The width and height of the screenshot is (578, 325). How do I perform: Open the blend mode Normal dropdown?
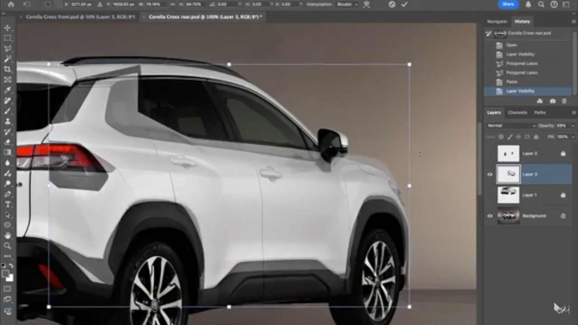pyautogui.click(x=511, y=125)
